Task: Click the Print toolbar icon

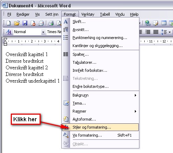Action: click(51, 23)
